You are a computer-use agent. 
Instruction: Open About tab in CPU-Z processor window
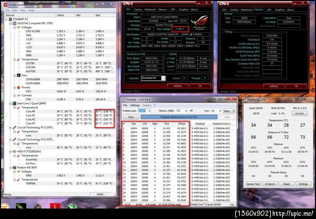click(x=194, y=9)
